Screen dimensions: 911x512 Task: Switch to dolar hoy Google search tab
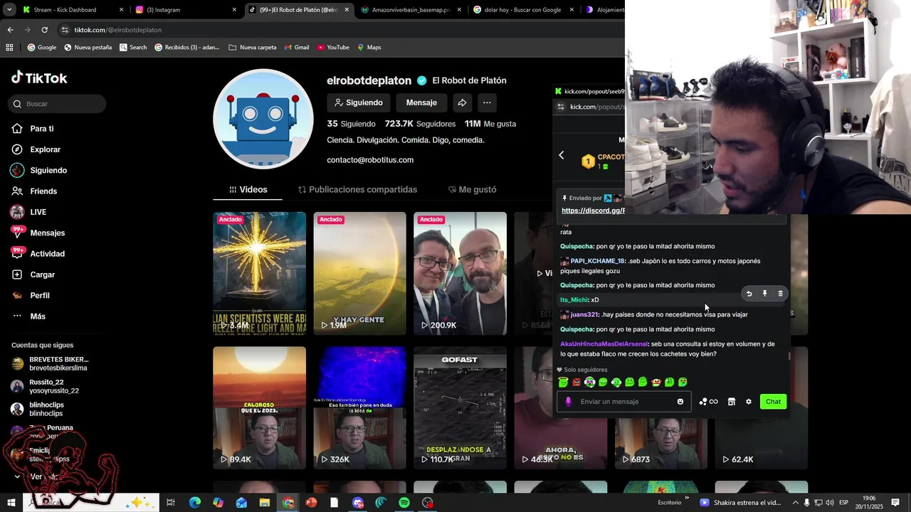pos(524,10)
